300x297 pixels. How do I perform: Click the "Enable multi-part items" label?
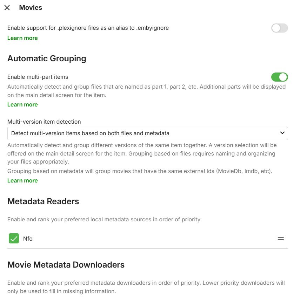pos(38,77)
